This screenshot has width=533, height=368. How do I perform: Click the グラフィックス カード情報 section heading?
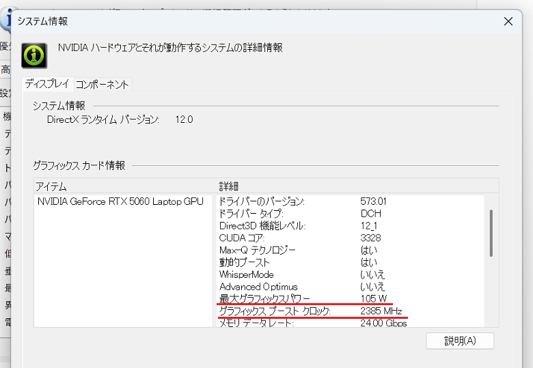tap(79, 166)
